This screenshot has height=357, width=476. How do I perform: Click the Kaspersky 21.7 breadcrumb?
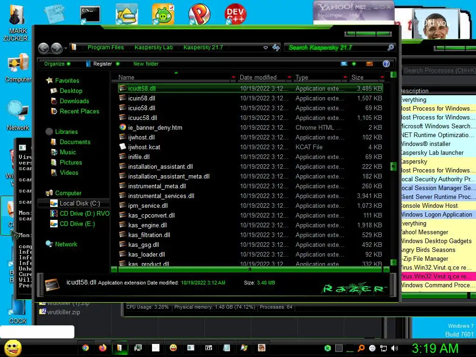point(203,47)
